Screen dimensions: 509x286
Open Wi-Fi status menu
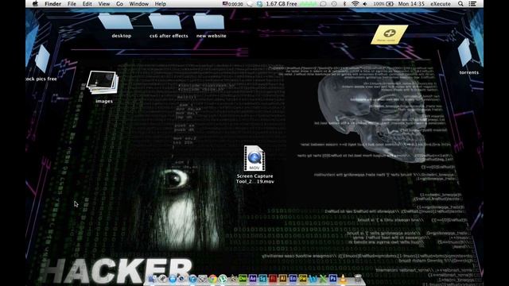(356, 4)
